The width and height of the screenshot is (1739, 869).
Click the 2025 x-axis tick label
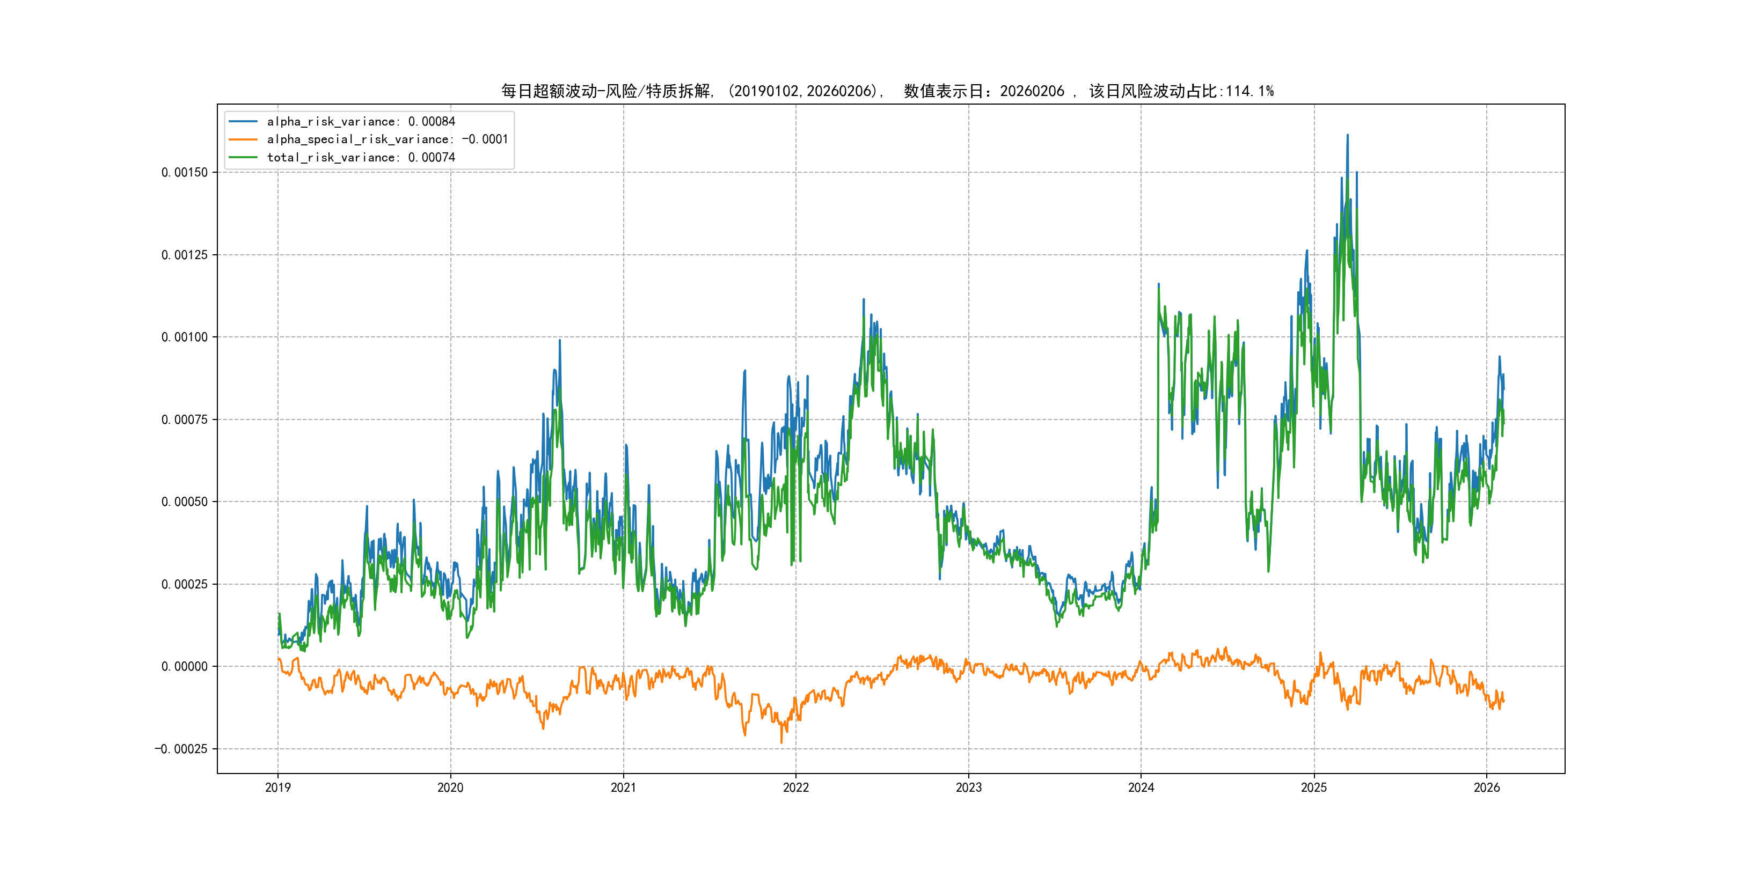click(x=1314, y=787)
